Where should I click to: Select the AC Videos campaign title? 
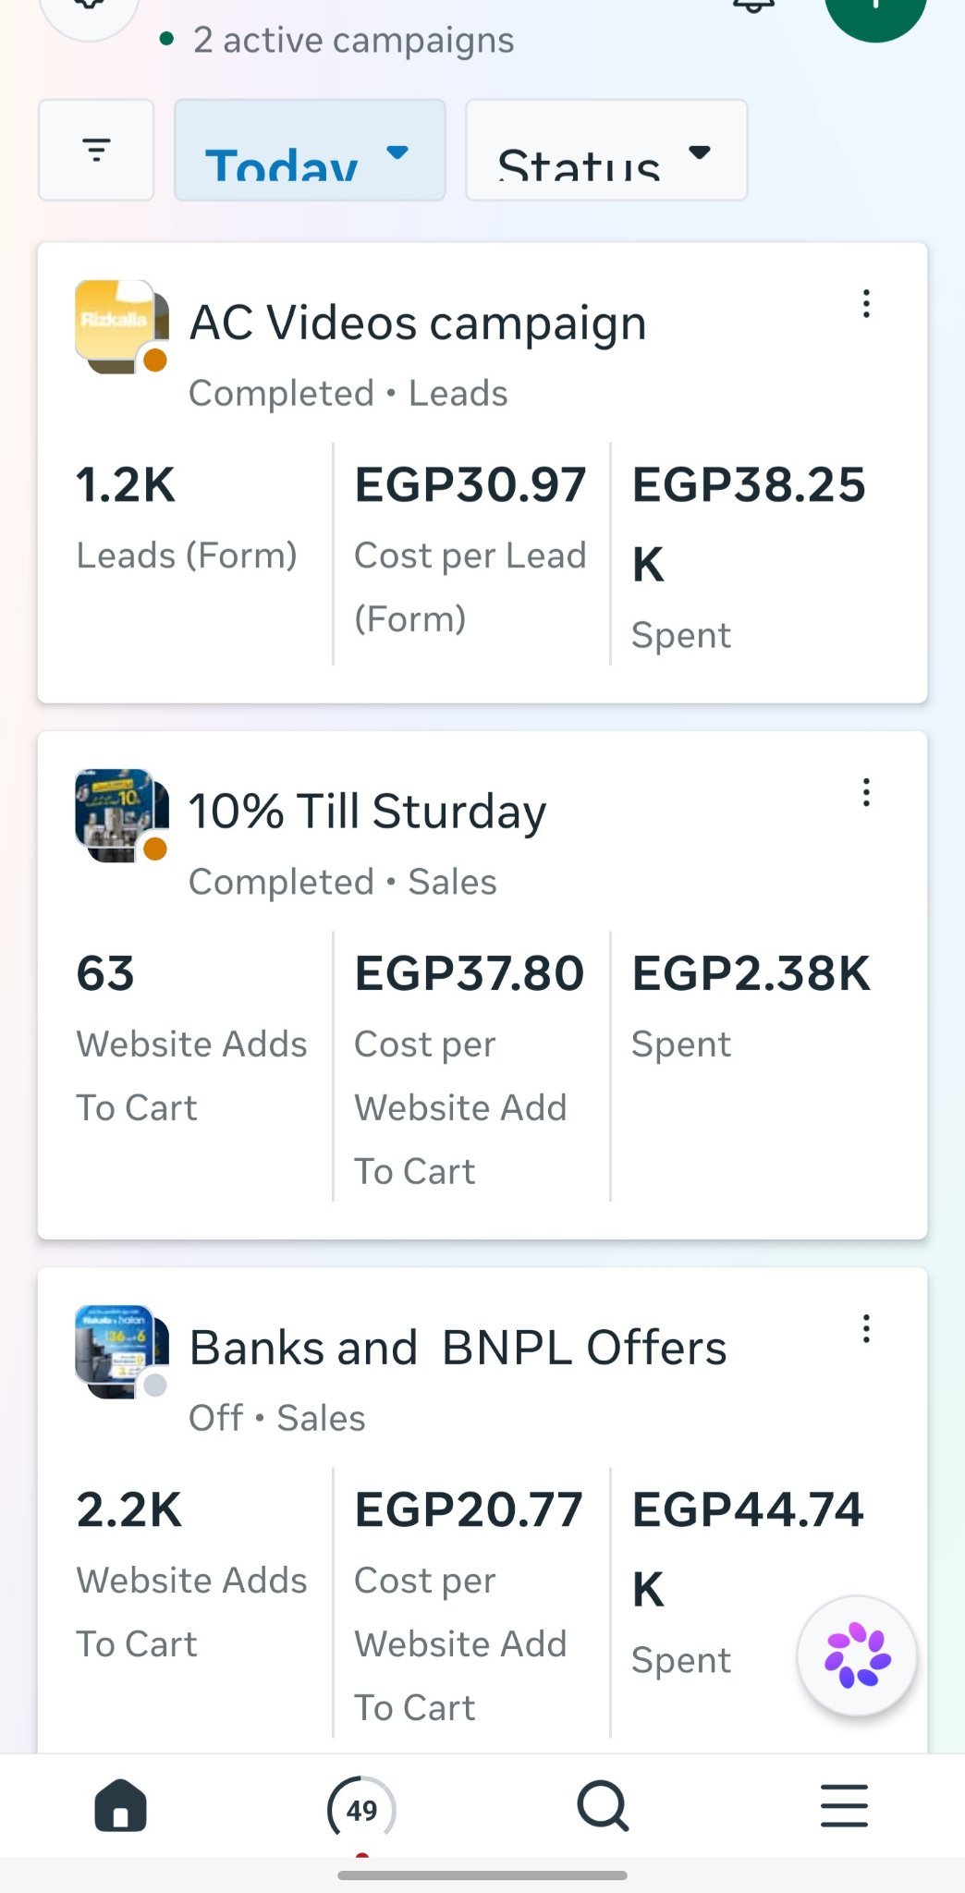[418, 324]
